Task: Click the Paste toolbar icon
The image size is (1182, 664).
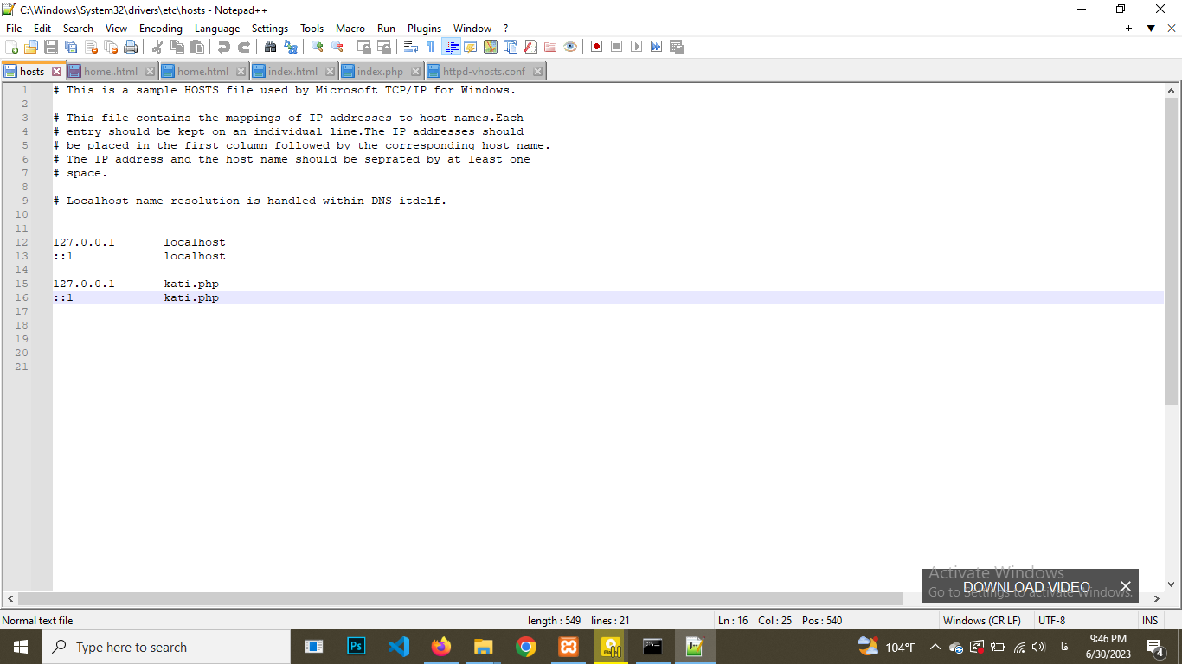Action: [x=197, y=47]
